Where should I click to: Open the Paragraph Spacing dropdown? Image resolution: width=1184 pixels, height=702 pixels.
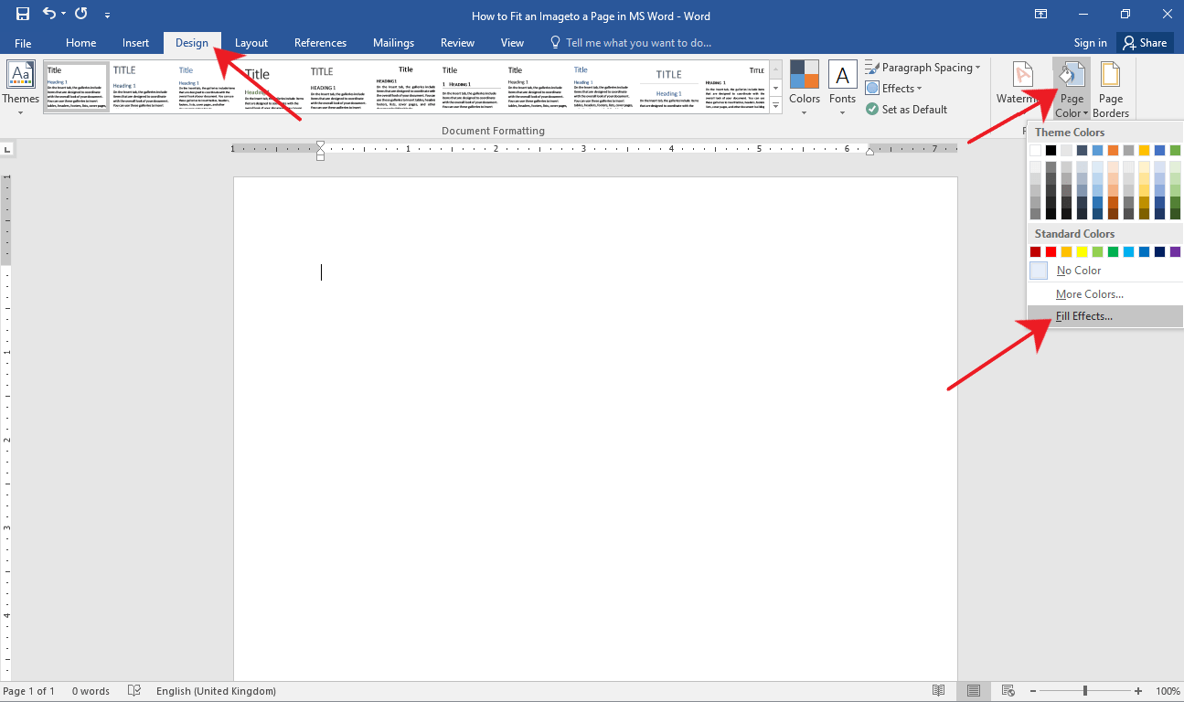923,67
